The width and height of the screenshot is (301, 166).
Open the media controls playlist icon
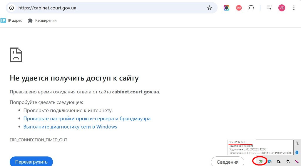[269, 8]
